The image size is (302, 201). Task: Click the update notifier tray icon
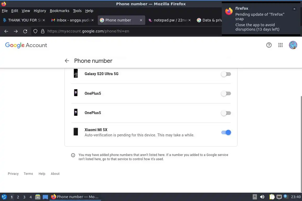pos(286,197)
